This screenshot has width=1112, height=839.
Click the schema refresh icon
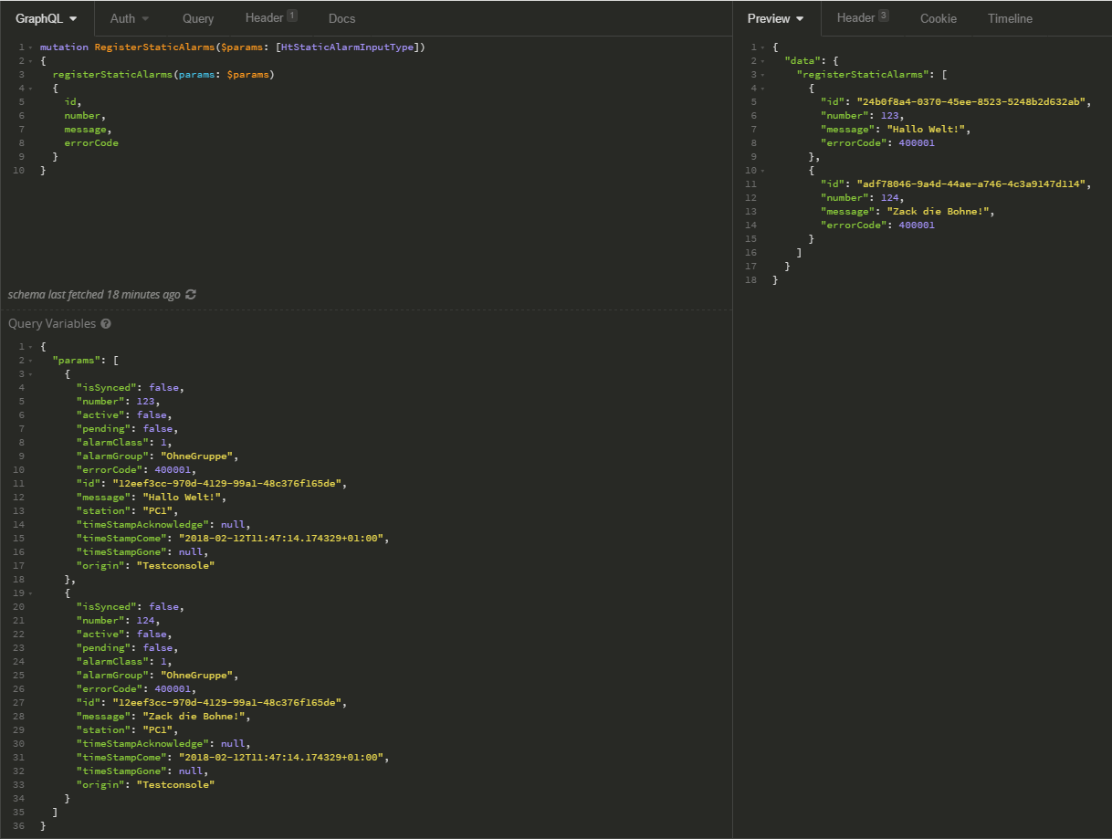point(191,295)
